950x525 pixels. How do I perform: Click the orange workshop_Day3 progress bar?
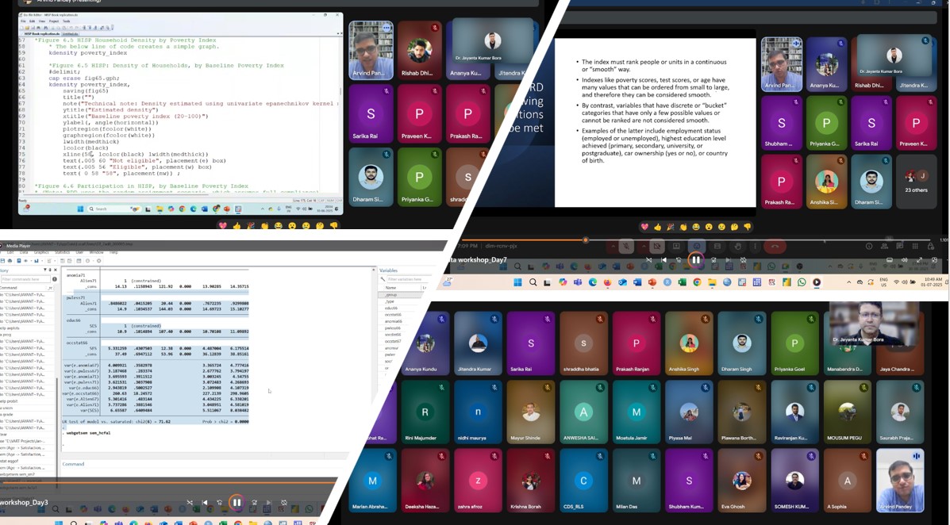[x=168, y=483]
